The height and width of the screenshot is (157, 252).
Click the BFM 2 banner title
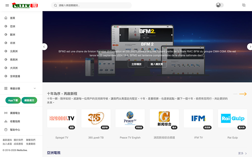click(147, 44)
